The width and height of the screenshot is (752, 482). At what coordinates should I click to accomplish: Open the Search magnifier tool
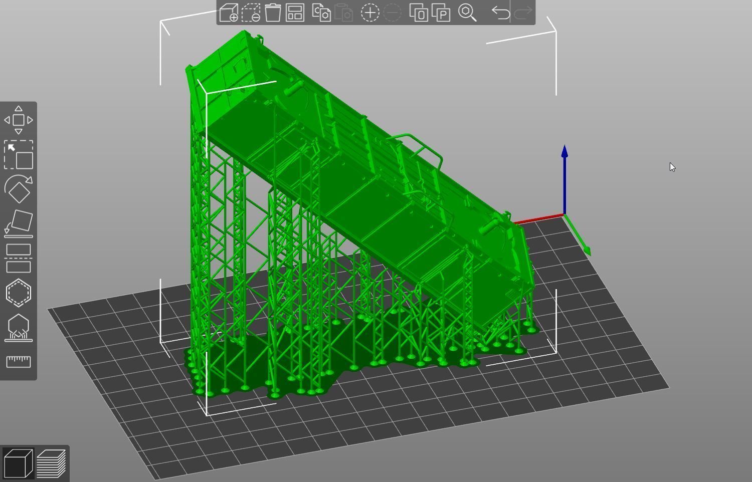pos(467,13)
